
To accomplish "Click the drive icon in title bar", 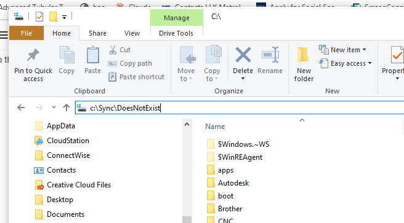I will point(18,17).
